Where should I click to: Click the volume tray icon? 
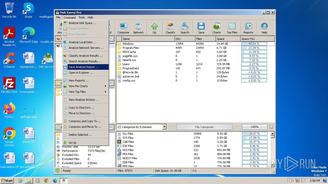[x=291, y=181]
